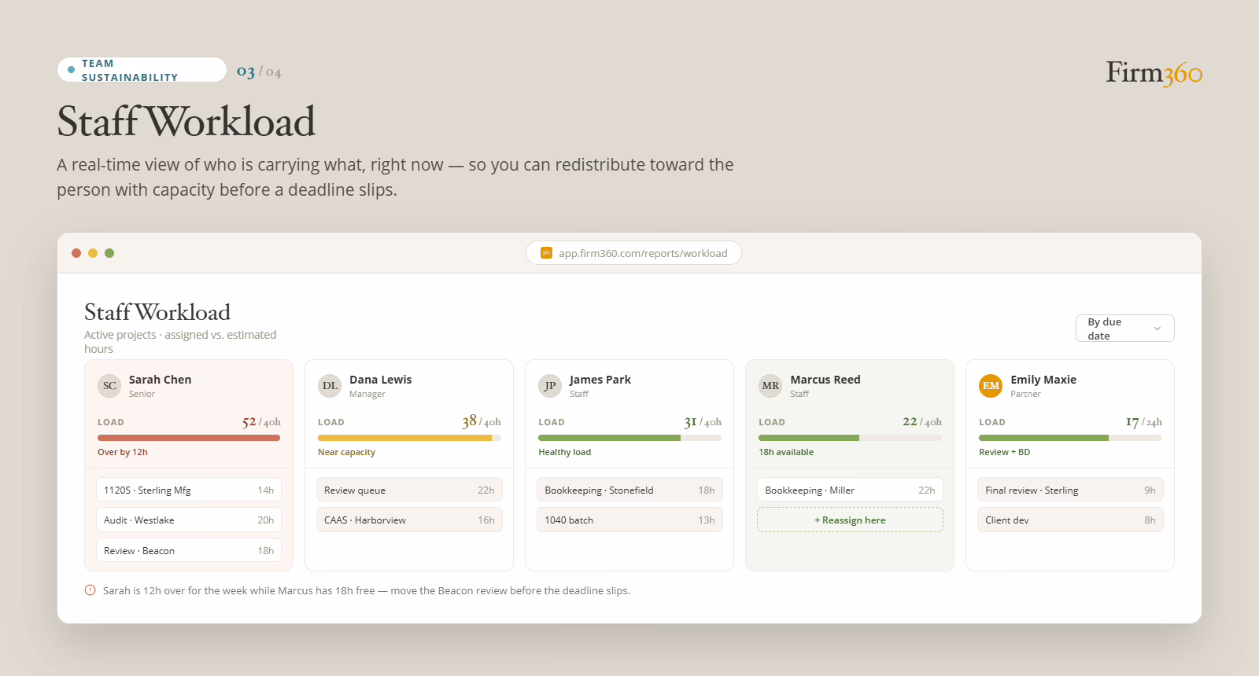Click the Sarah is 12h over recommendation note
Screen dimensions: 1259x676
pyautogui.click(x=367, y=590)
